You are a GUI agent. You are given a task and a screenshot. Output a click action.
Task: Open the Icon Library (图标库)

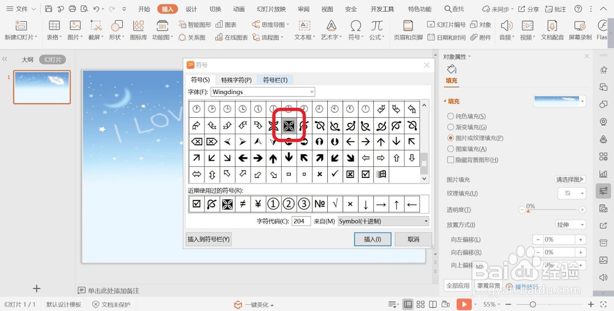139,26
